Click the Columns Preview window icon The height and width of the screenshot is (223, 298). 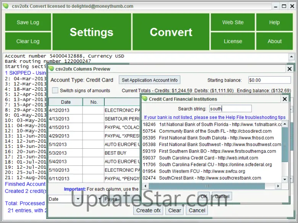click(x=51, y=69)
